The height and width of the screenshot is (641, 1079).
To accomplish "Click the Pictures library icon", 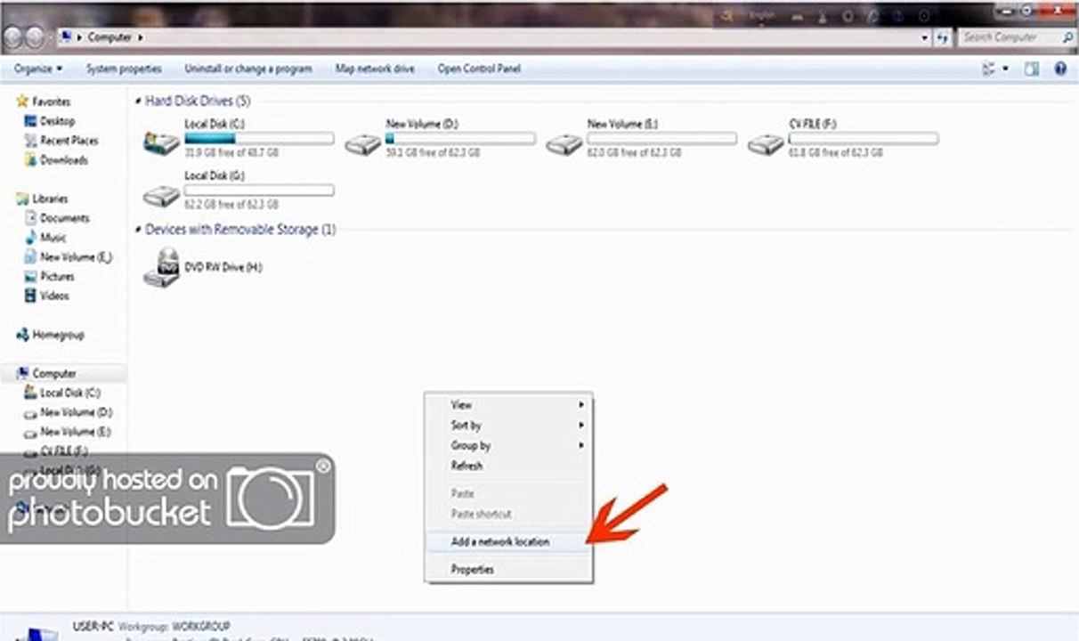I will [31, 276].
